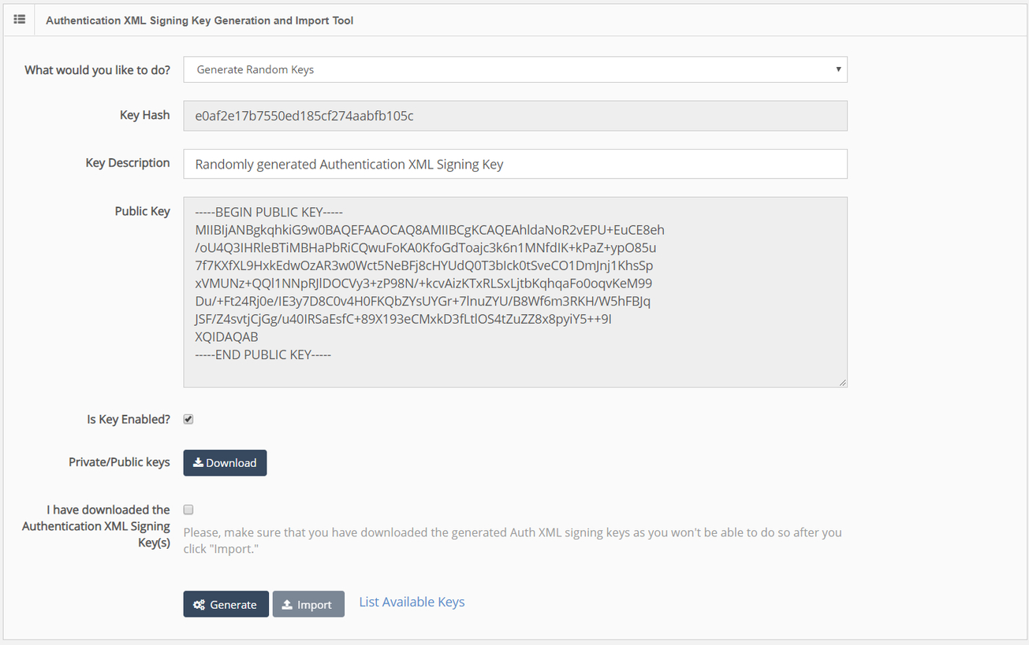Click the downloaded-keys warning text label
The height and width of the screenshot is (645, 1029).
(x=513, y=540)
